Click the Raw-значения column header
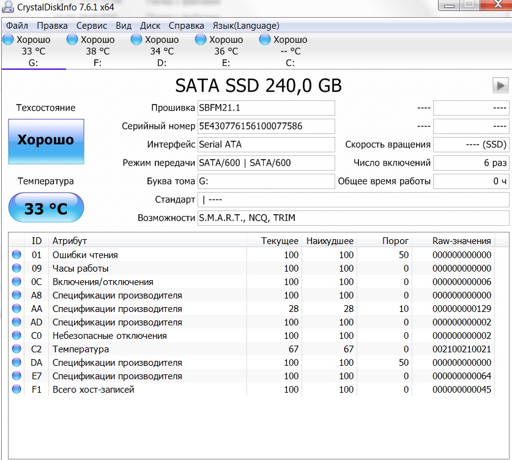The height and width of the screenshot is (460, 512). (x=453, y=241)
